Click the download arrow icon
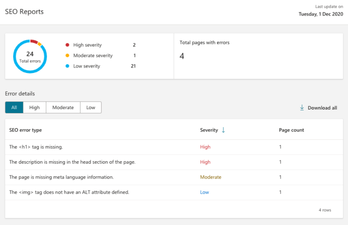The height and width of the screenshot is (225, 348). pos(302,108)
